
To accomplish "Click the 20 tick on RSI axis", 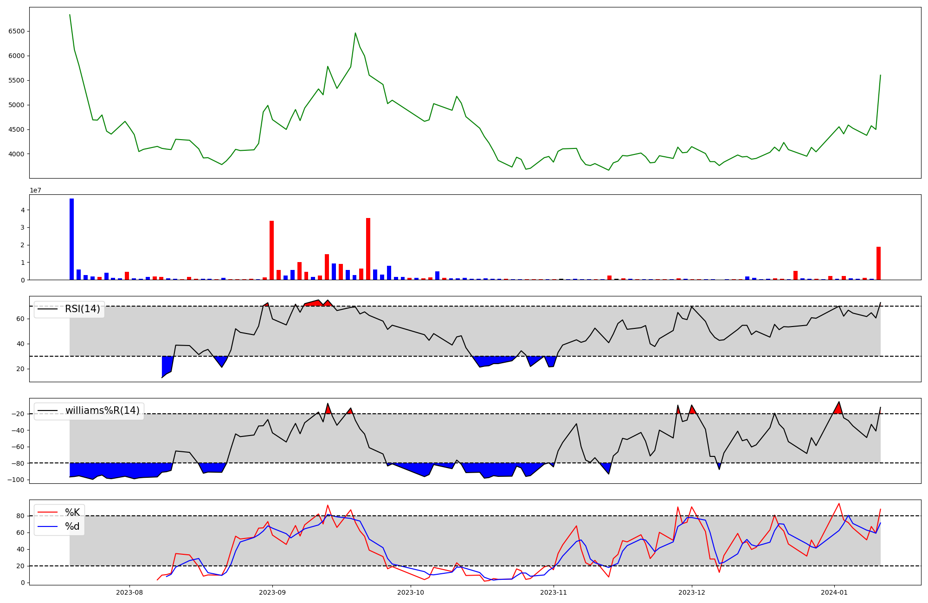I will click(20, 369).
